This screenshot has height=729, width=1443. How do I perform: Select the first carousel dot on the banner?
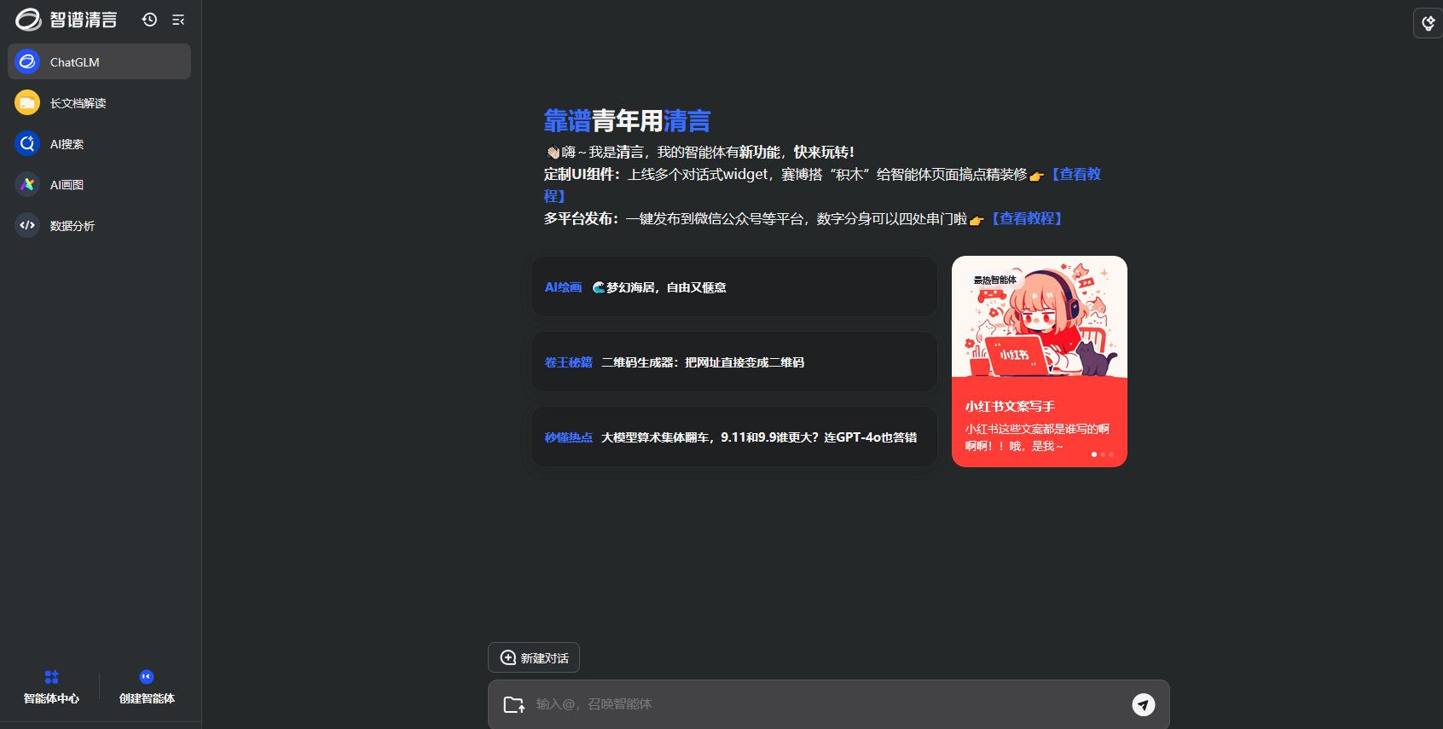click(x=1094, y=454)
